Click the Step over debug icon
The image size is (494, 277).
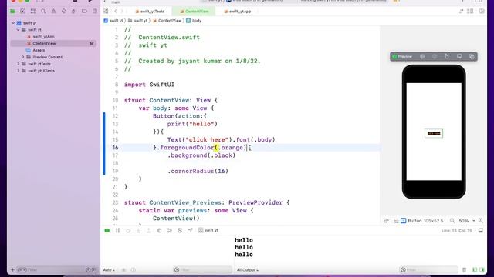[x=128, y=231]
